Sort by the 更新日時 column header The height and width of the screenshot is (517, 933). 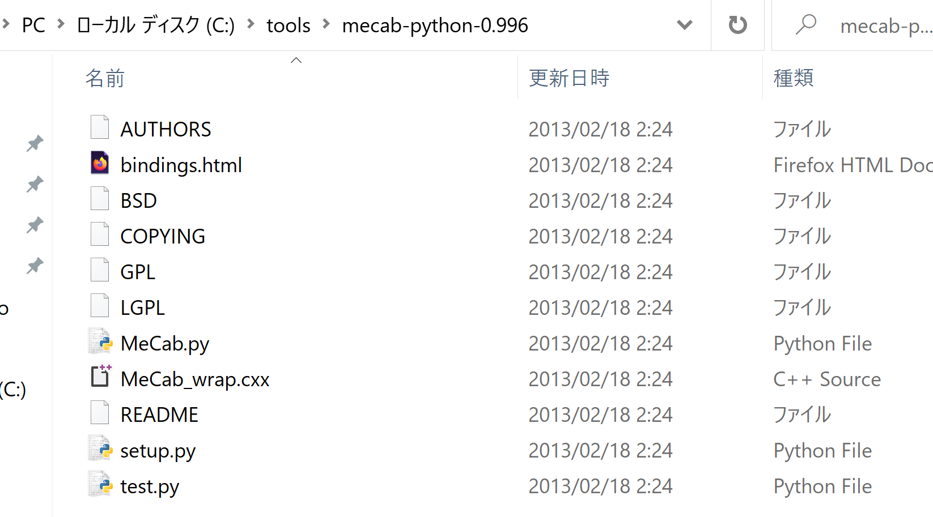coord(569,78)
